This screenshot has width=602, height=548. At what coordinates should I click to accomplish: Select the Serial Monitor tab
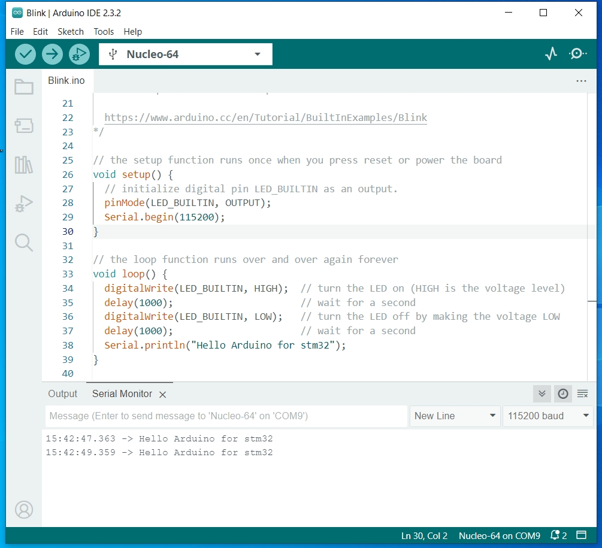pyautogui.click(x=122, y=393)
